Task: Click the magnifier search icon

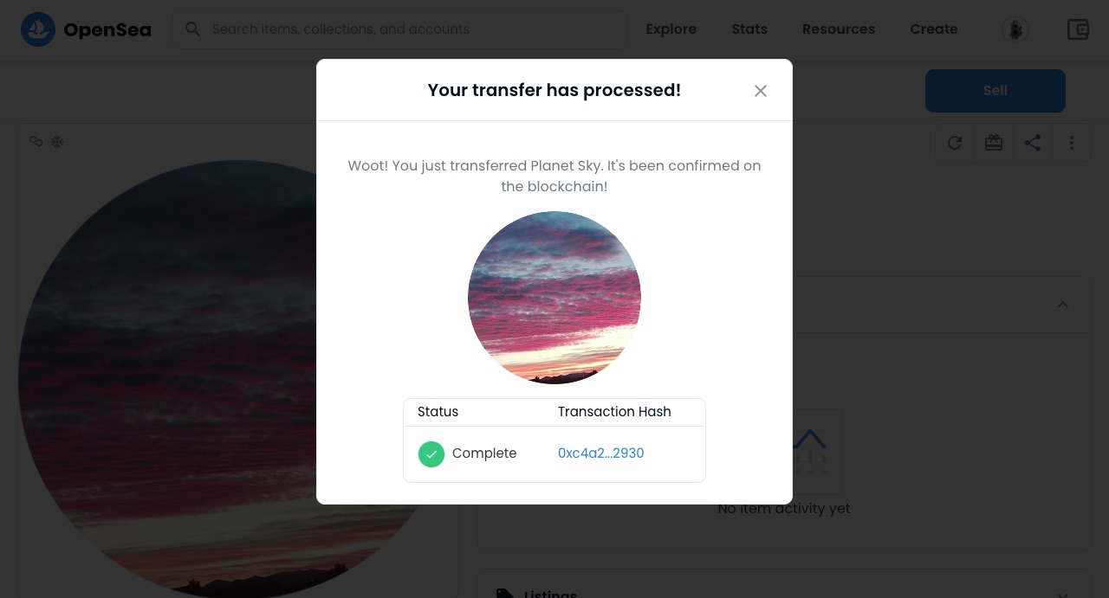Action: [x=194, y=29]
